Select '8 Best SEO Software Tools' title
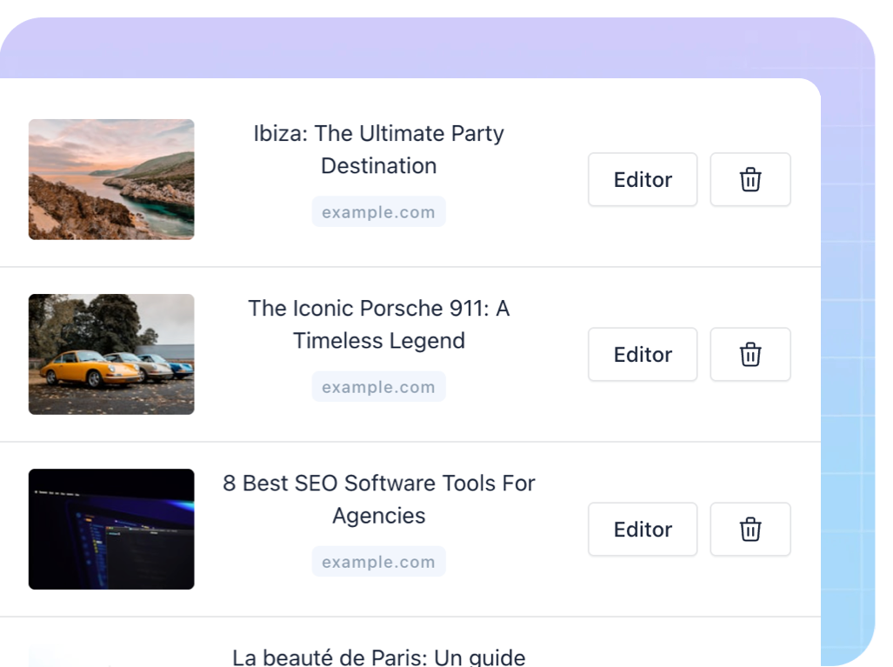Image resolution: width=893 pixels, height=667 pixels. tap(378, 499)
